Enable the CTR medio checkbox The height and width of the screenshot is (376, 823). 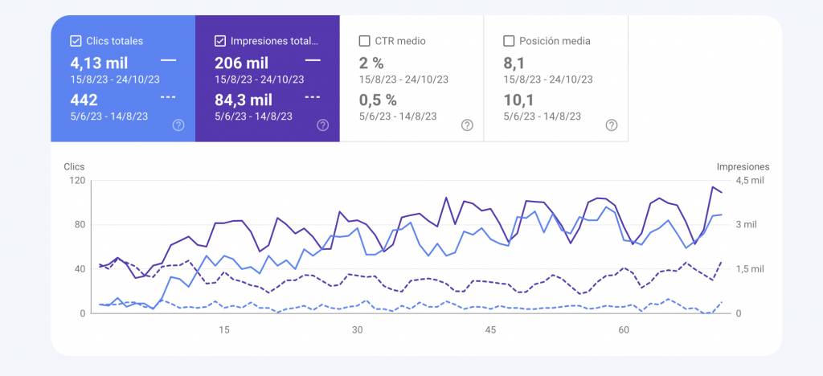click(x=364, y=41)
